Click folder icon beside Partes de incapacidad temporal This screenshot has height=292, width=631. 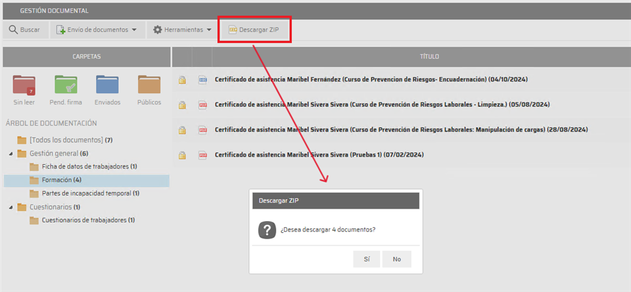coord(34,194)
